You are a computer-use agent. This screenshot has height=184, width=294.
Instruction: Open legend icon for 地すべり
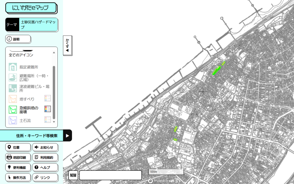(47, 98)
